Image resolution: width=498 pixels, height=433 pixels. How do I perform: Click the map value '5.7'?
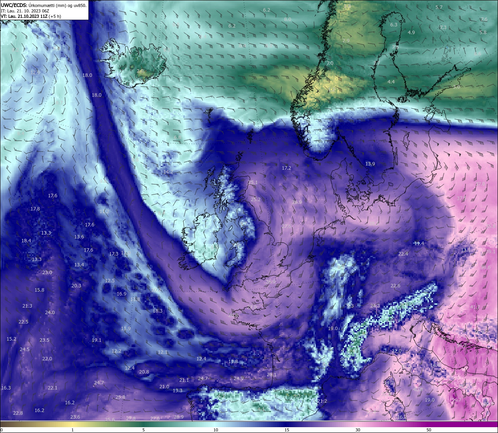pos(439,7)
